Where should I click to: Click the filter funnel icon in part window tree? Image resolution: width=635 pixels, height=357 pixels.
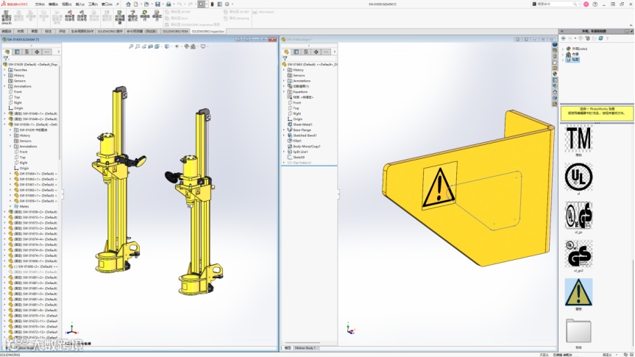[285, 59]
